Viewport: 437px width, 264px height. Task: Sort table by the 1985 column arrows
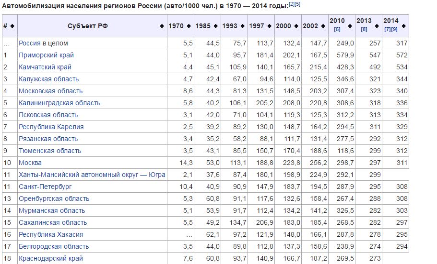tap(215, 26)
